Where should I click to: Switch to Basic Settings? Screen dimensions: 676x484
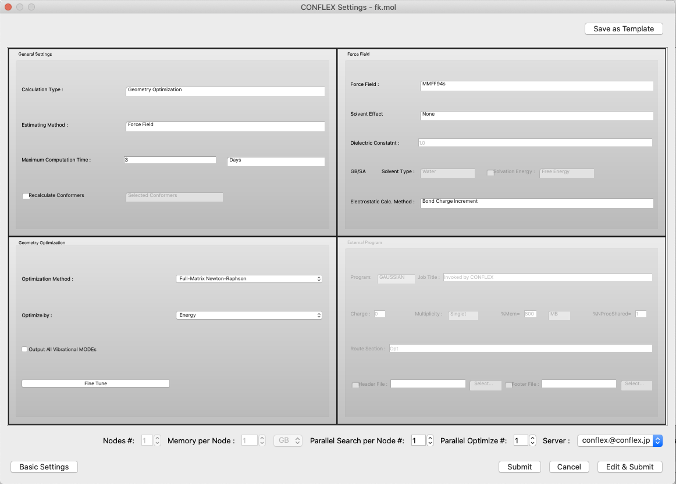(44, 467)
